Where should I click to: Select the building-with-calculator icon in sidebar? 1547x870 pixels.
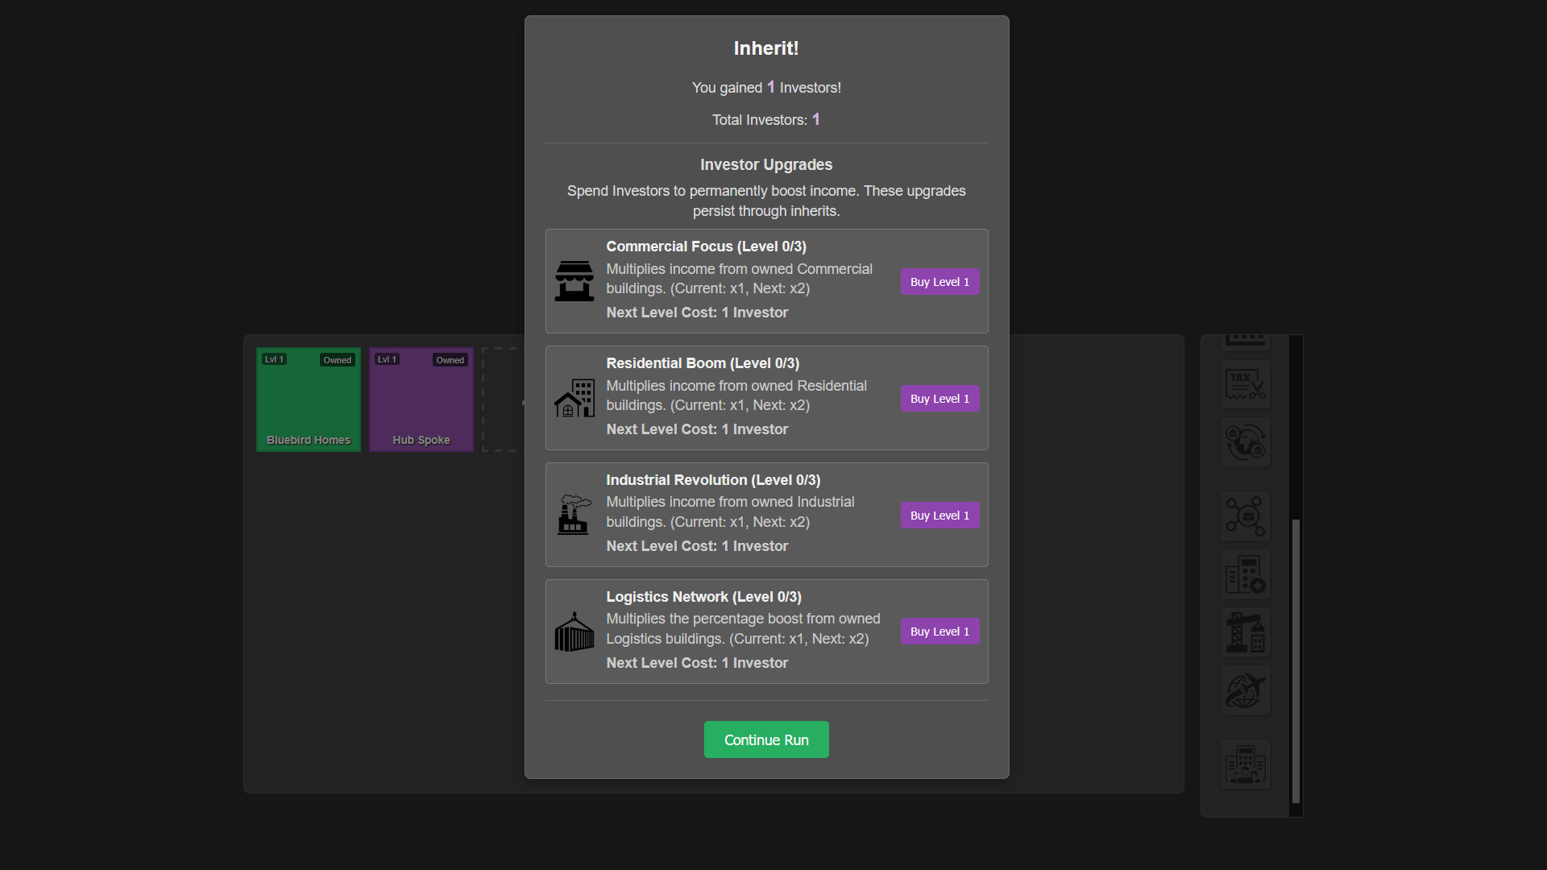coord(1246,574)
